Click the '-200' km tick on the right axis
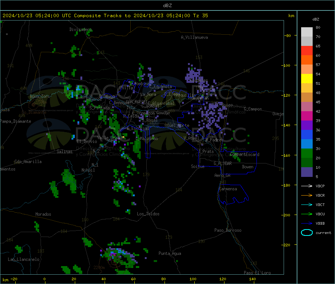335x284 pixels. (x=285, y=215)
